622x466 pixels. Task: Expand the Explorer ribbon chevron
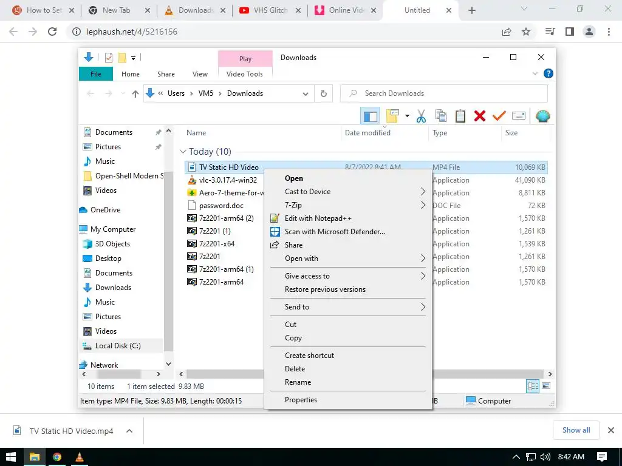tap(535, 73)
